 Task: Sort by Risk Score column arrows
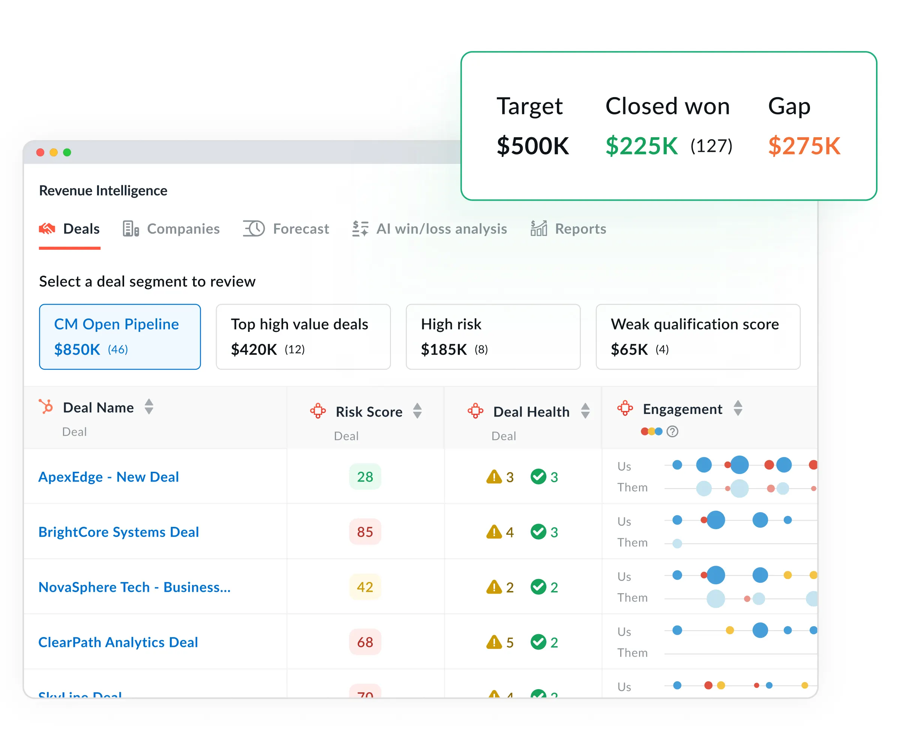(x=417, y=411)
